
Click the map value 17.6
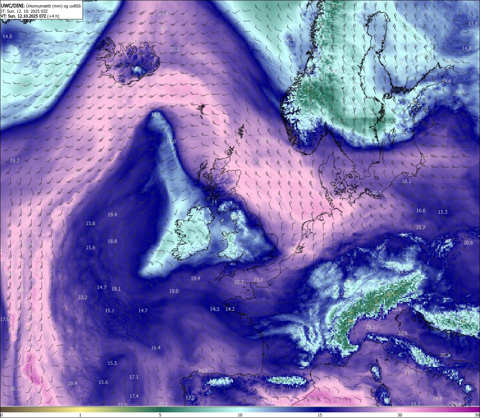[x=4, y=319]
